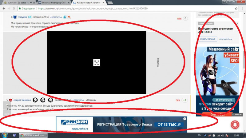Open the Windows Start menu
This screenshot has height=138, width=246.
click(x=4, y=135)
